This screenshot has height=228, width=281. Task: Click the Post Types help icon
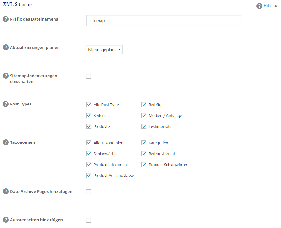pyautogui.click(x=6, y=104)
